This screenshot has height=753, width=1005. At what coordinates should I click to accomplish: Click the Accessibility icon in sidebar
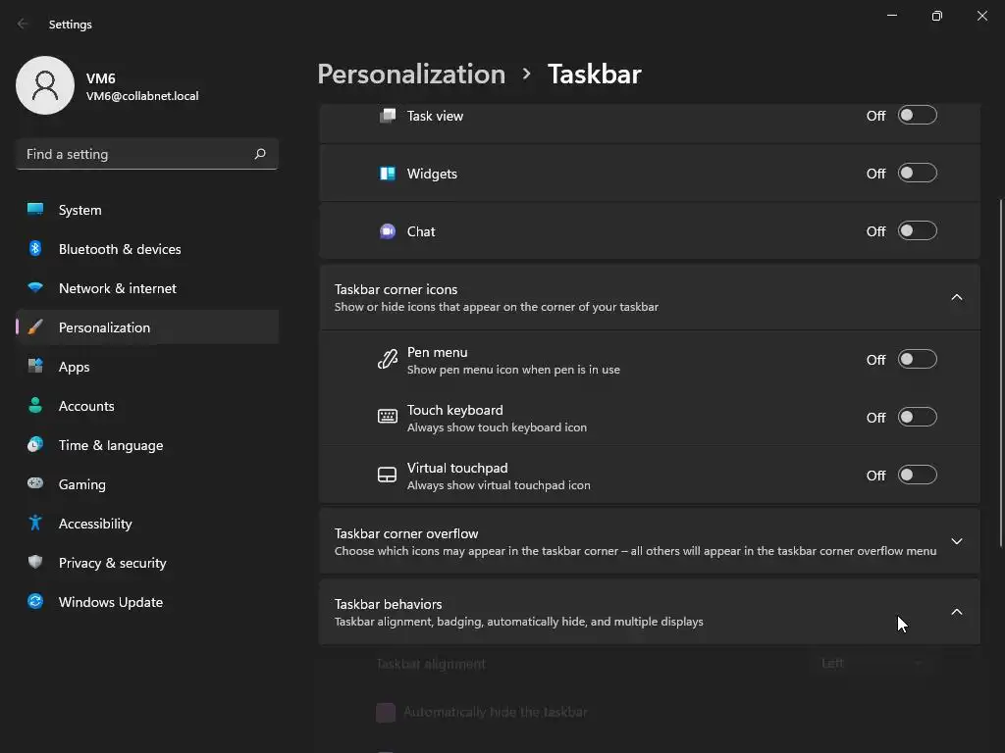pos(35,524)
